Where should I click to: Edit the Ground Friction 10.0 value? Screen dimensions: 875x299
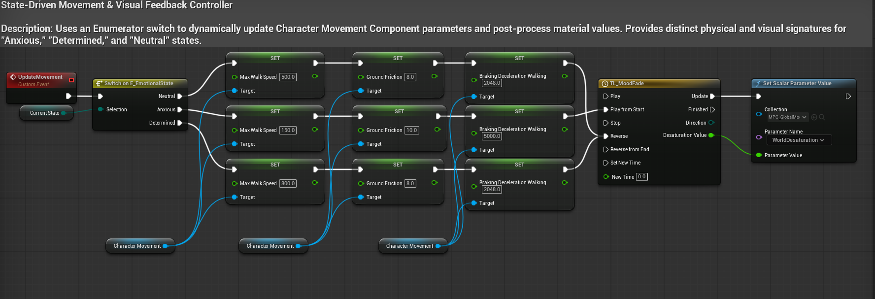(412, 130)
